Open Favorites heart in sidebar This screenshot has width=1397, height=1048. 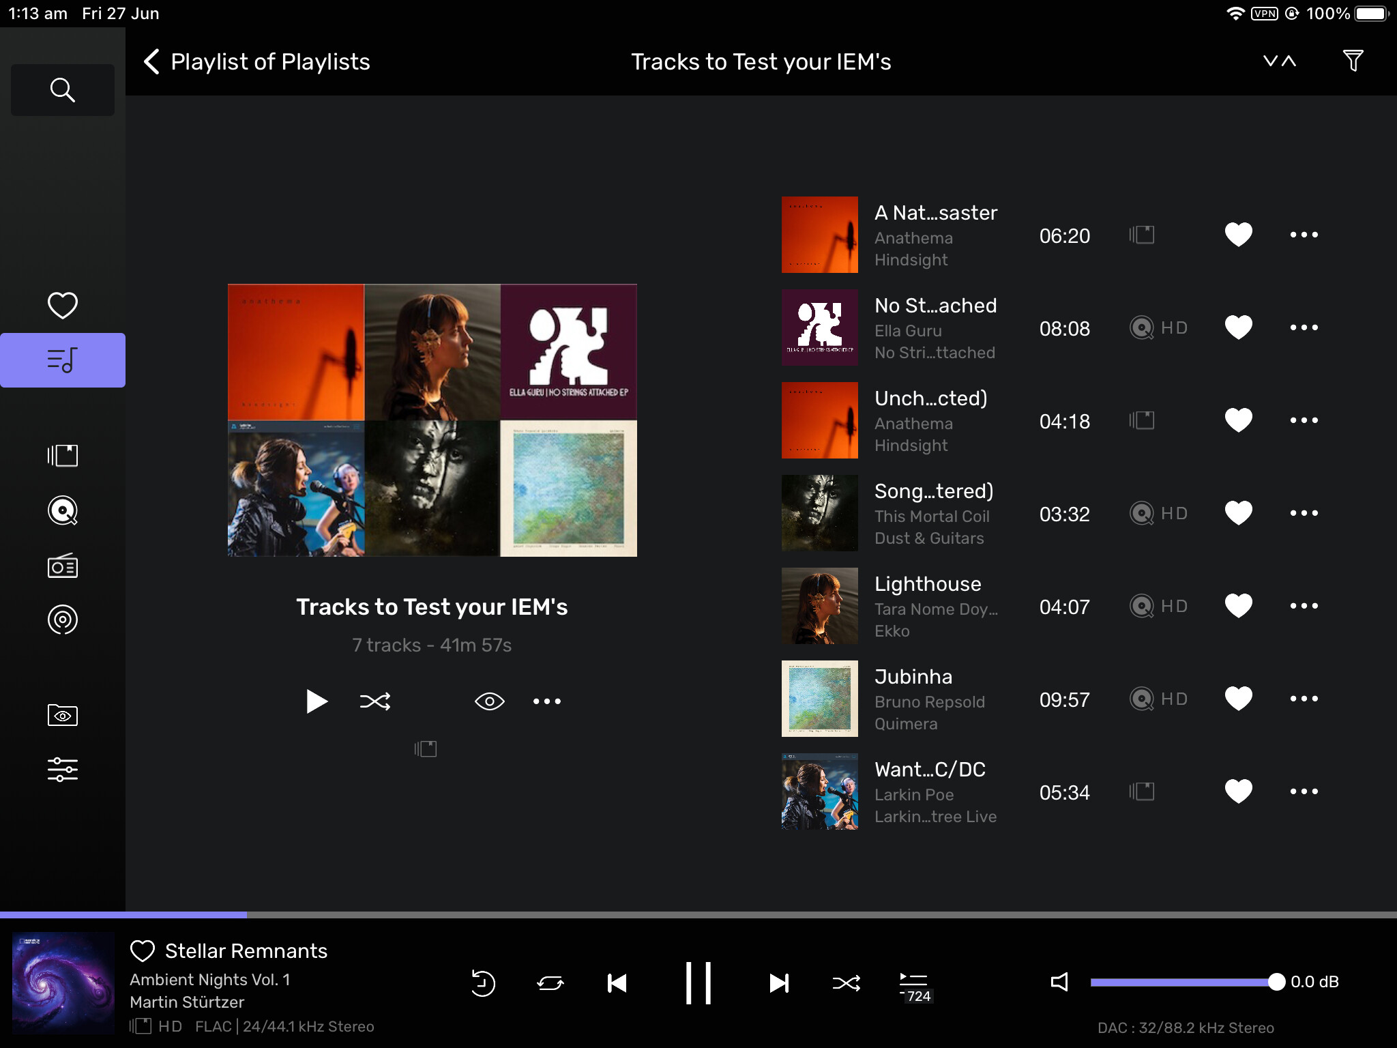62,305
